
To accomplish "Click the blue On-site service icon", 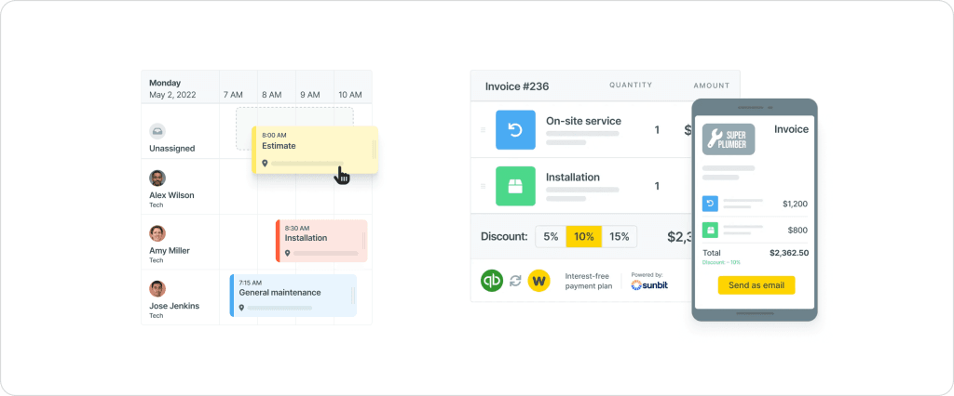I will coord(515,129).
